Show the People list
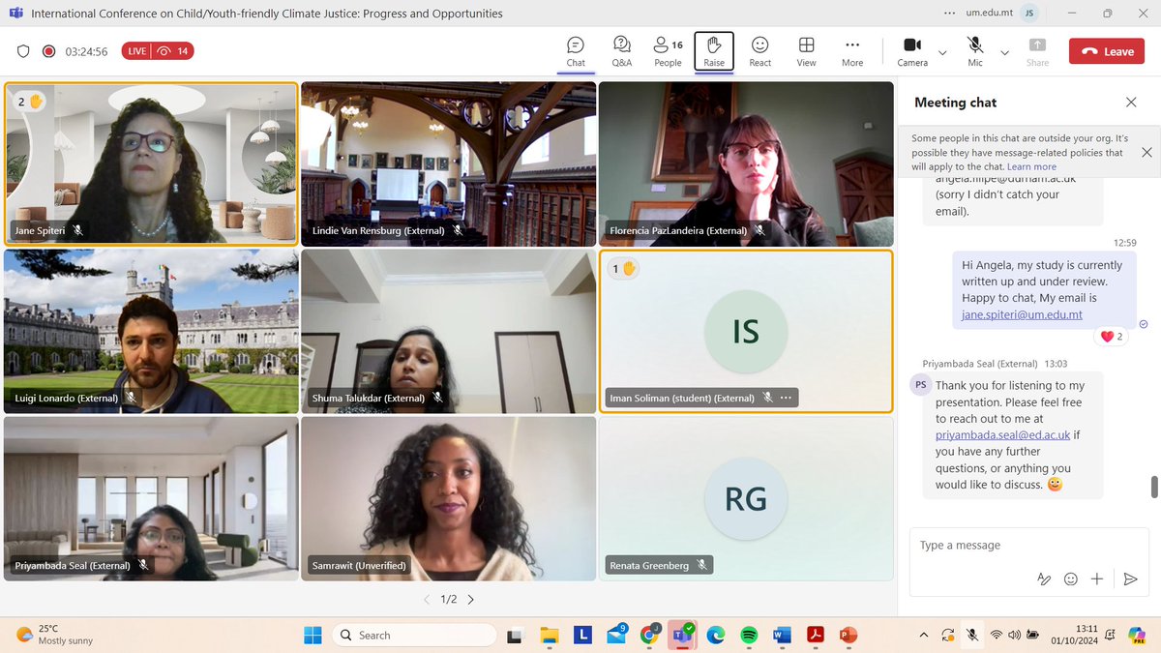This screenshot has height=653, width=1161. pyautogui.click(x=668, y=51)
